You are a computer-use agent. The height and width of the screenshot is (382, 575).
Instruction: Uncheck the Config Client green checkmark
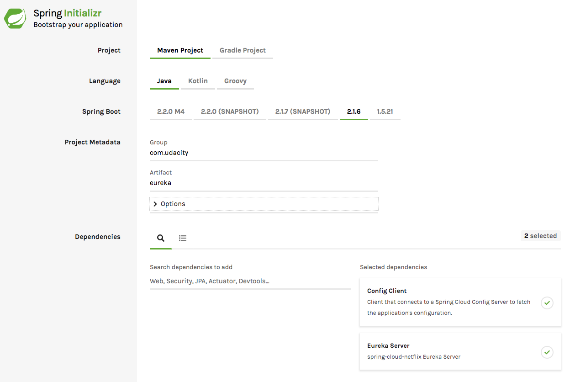(547, 302)
